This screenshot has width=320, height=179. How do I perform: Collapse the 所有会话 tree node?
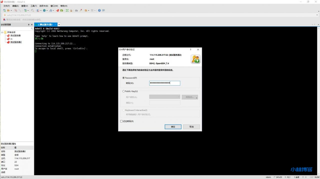pos(2,32)
